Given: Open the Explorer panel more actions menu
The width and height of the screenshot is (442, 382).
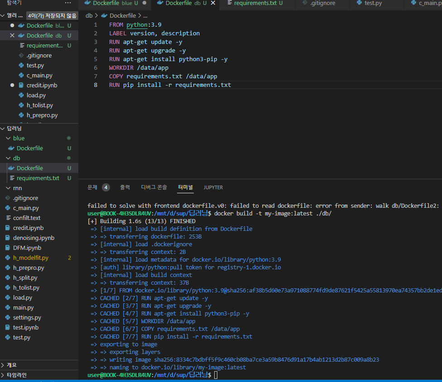Looking at the screenshot, I should [x=68, y=3].
